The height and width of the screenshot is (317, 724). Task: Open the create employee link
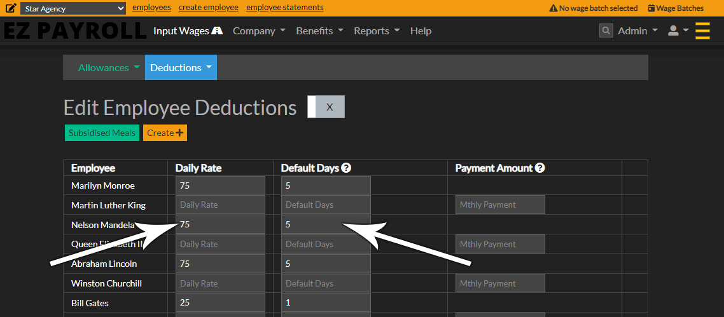pyautogui.click(x=209, y=8)
